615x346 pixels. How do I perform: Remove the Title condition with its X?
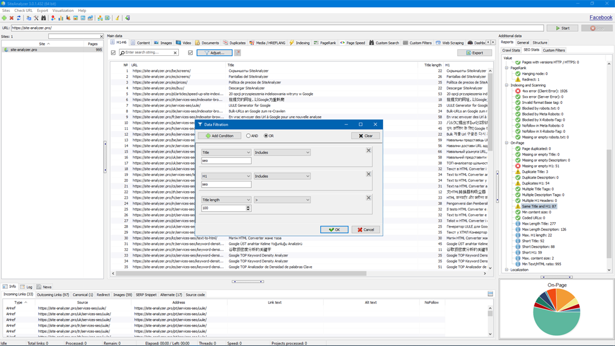pyautogui.click(x=368, y=150)
